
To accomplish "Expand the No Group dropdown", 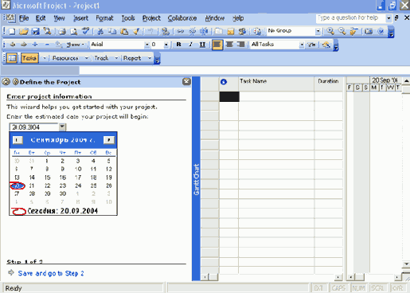I will click(x=318, y=31).
